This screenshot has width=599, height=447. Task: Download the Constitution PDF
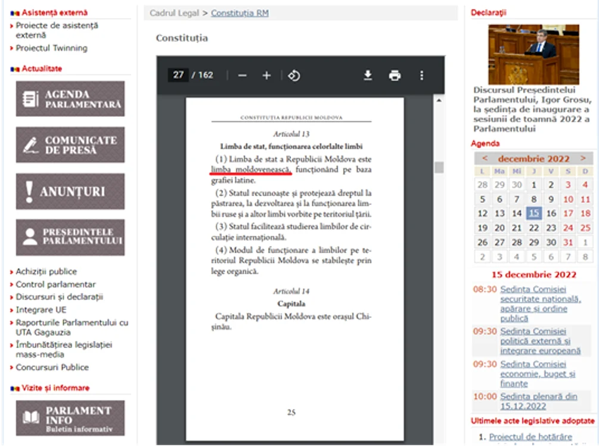(368, 76)
